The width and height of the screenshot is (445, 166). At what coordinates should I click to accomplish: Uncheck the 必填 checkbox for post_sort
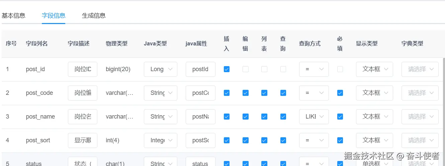[340, 140]
